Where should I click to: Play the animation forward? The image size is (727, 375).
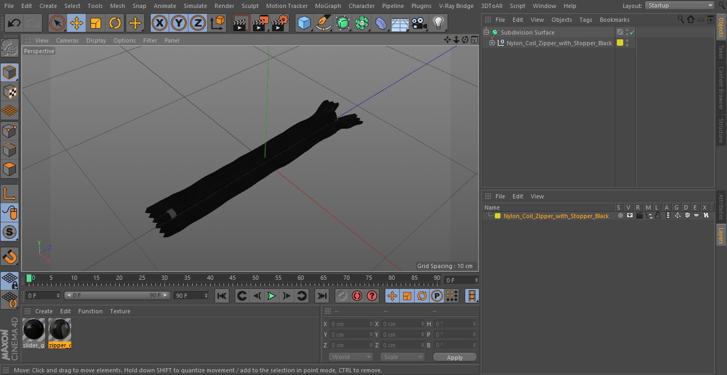[x=271, y=296]
